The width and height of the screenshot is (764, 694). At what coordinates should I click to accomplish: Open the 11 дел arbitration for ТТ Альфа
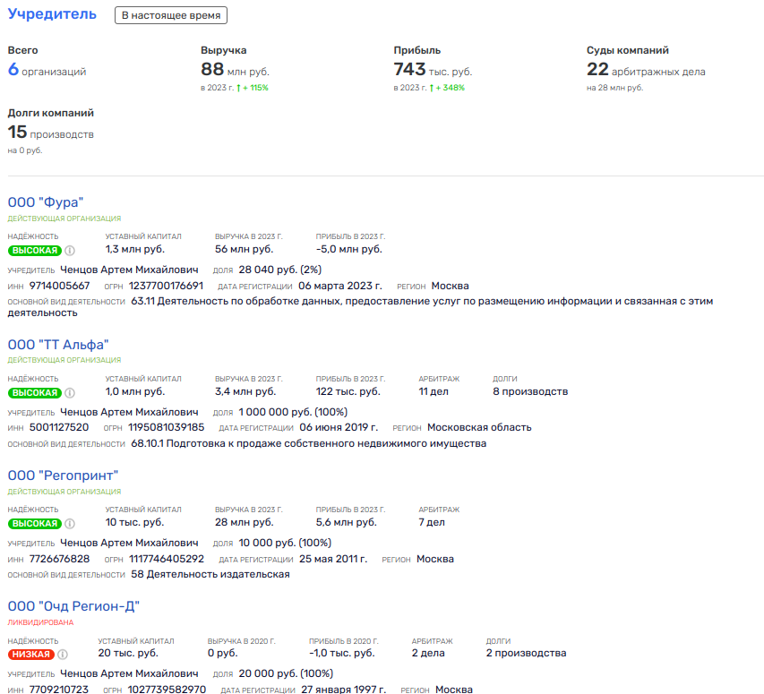coord(435,391)
